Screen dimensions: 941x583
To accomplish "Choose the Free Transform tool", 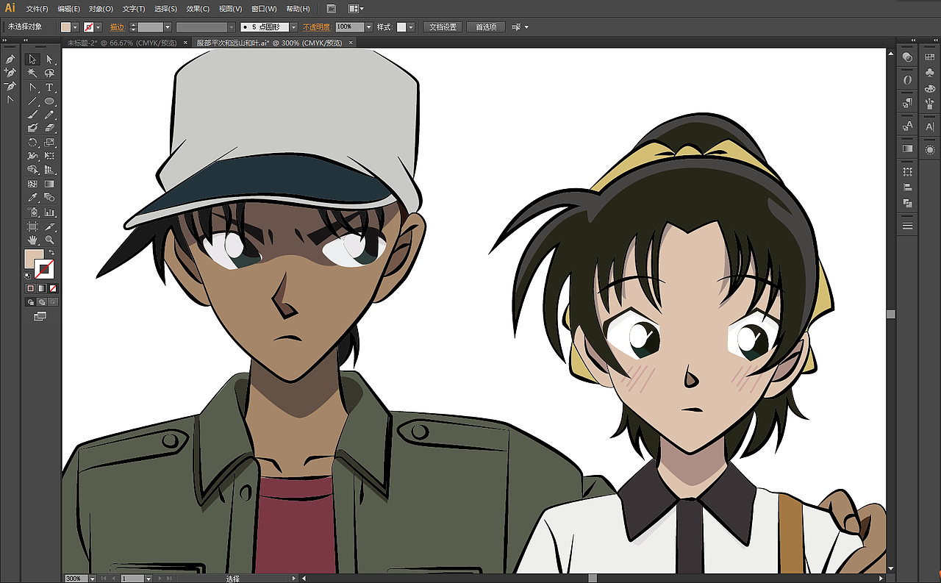I will pyautogui.click(x=49, y=156).
